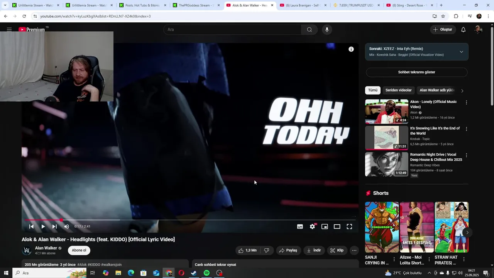Open the Oluştur create button
The width and height of the screenshot is (494, 278).
pyautogui.click(x=443, y=30)
